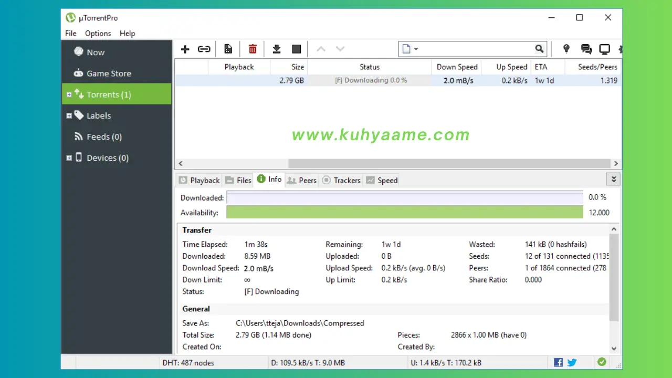Click the Save As path C:\Users\tteja\Downloads\Compressed
The image size is (672, 378).
tap(300, 323)
